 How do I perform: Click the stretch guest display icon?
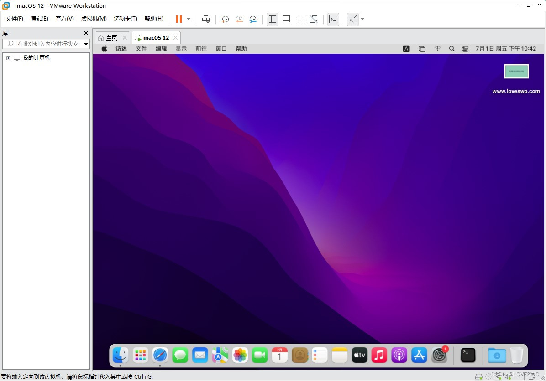point(353,19)
